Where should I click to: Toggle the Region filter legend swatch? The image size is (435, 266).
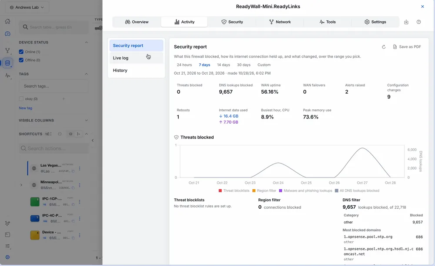tap(254, 190)
